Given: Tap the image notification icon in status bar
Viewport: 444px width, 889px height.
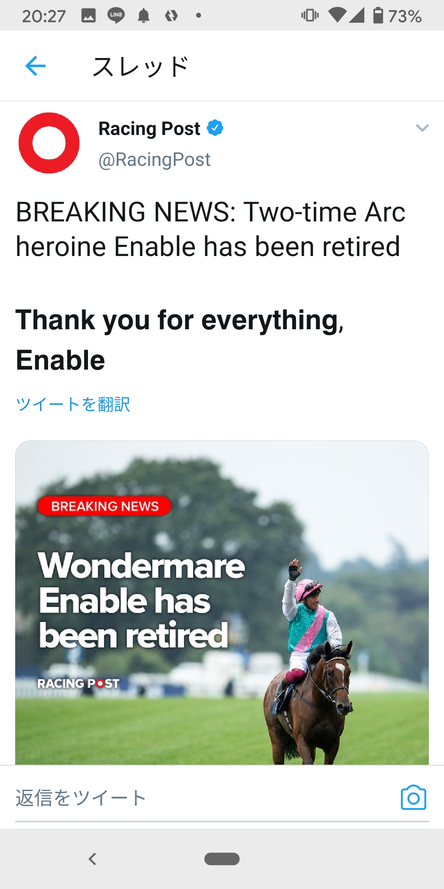Looking at the screenshot, I should (88, 16).
